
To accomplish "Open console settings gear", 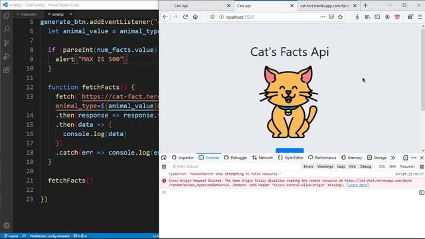I will coord(422,167).
